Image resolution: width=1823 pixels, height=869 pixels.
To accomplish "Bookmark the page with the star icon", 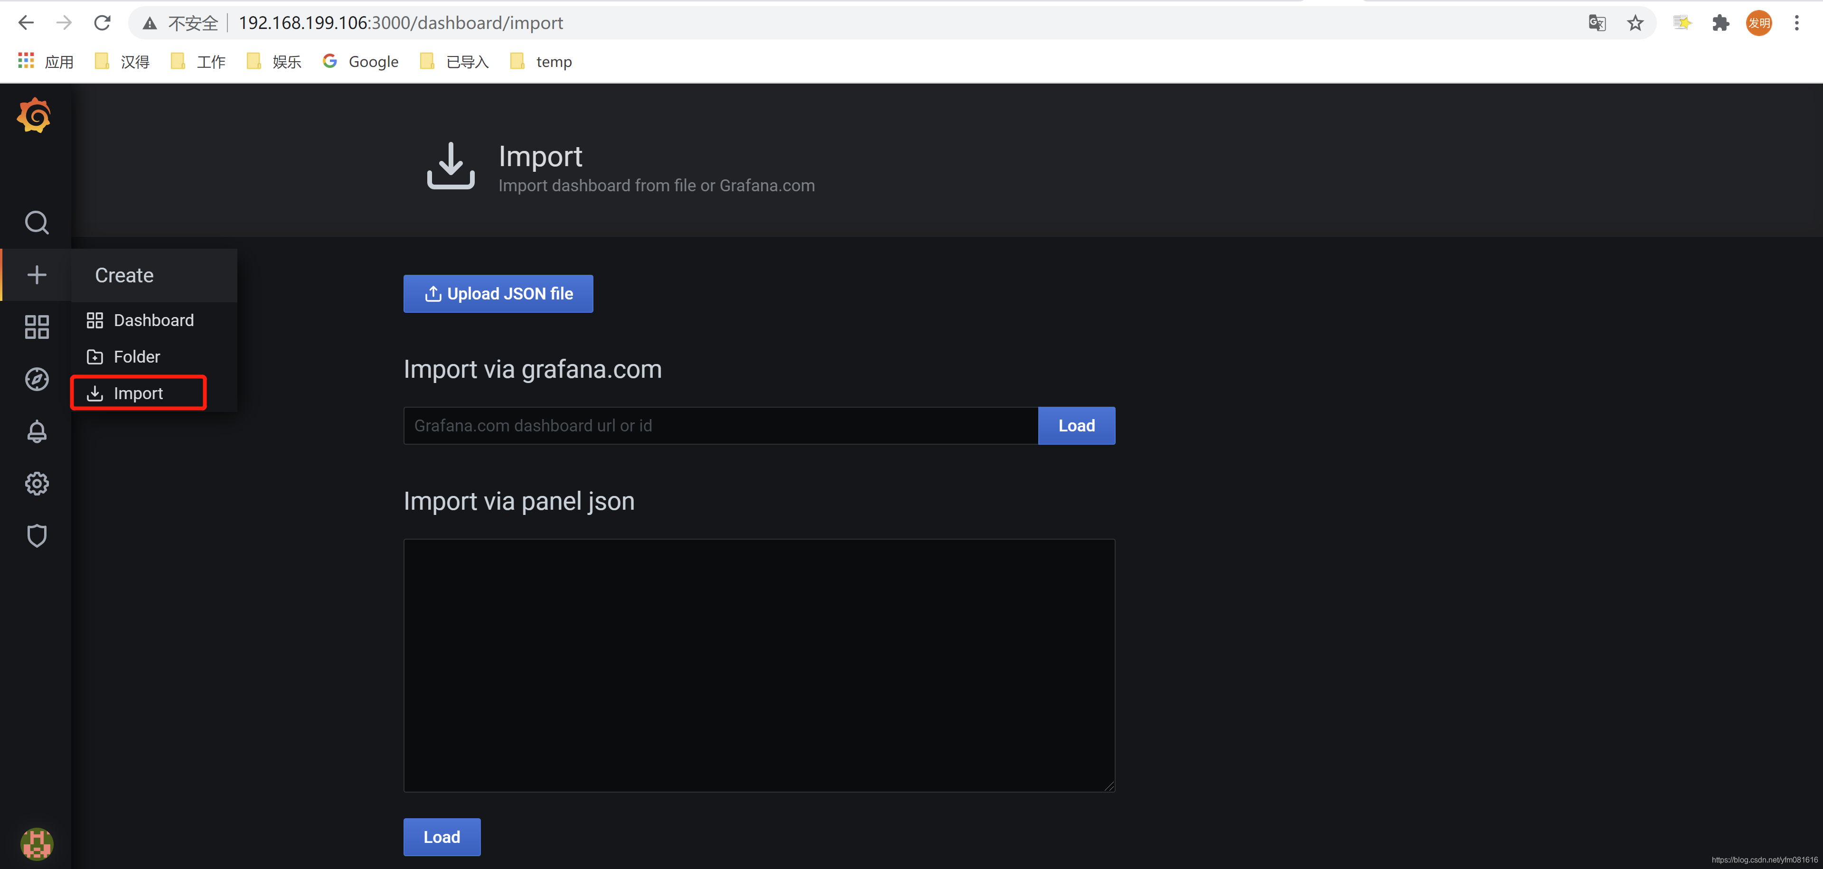I will (x=1635, y=23).
